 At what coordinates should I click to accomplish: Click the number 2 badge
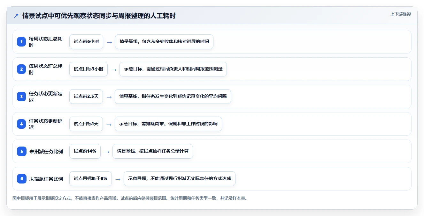coord(21,69)
